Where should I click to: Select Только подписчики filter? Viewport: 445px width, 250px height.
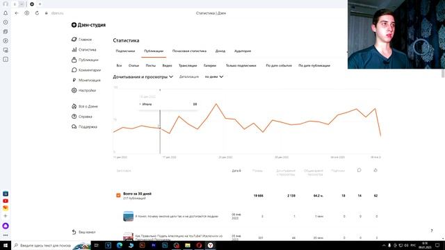click(x=241, y=65)
